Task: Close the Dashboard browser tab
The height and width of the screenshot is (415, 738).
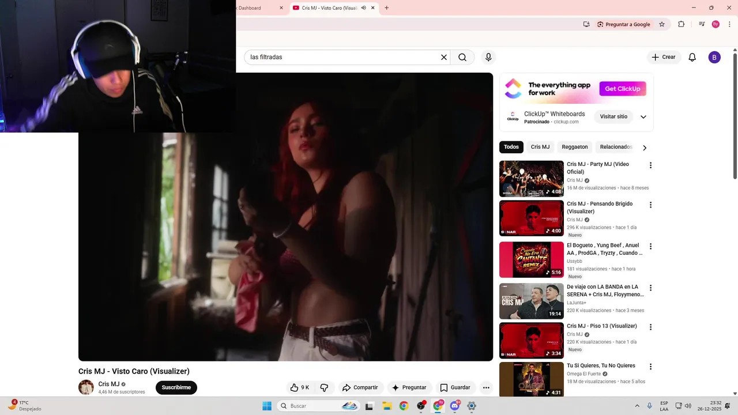Action: (x=281, y=8)
